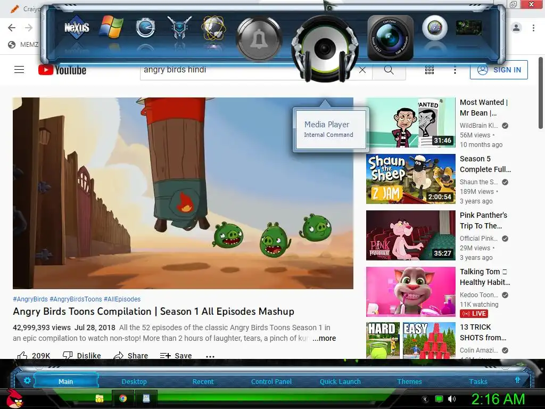Open the Control Panel dock tab
The width and height of the screenshot is (545, 409).
(x=271, y=381)
